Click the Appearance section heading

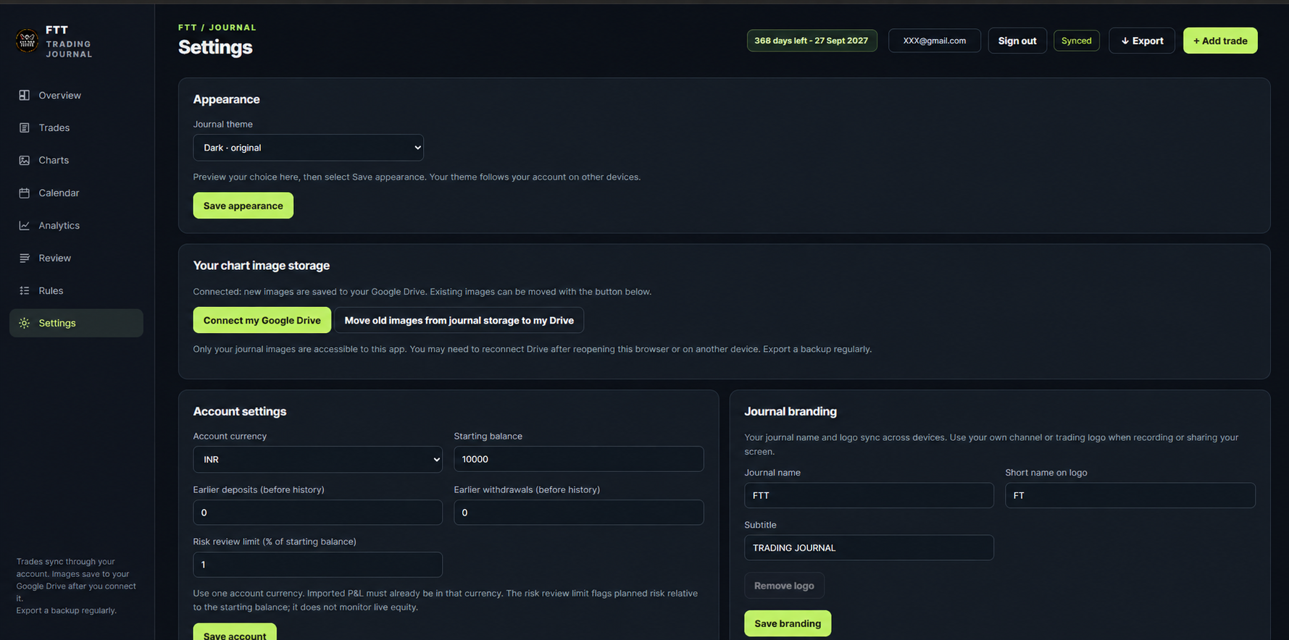coord(226,99)
